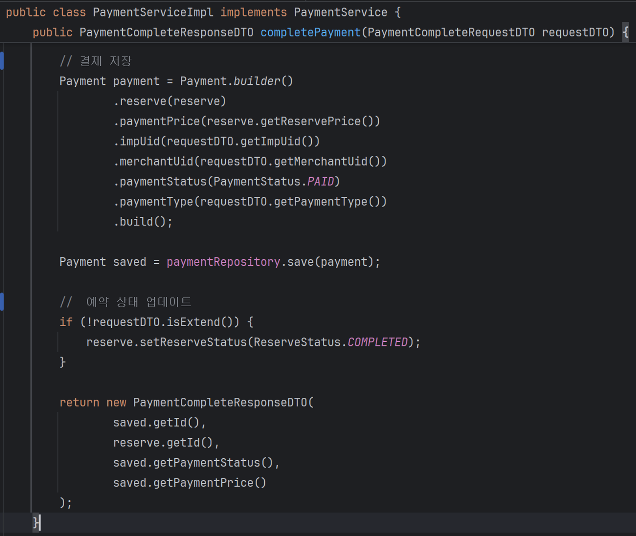
Task: Click the 'saved.getPaymentStatus(),' argument line
Action: point(196,463)
